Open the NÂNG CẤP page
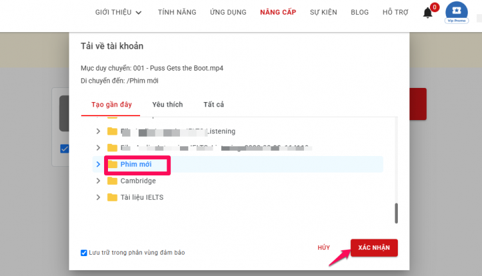Viewport: 482px width, 276px height. [278, 12]
